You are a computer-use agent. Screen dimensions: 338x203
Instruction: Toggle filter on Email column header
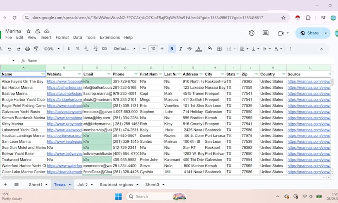[109, 74]
